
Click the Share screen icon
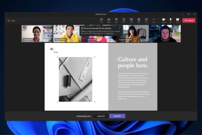177,20
